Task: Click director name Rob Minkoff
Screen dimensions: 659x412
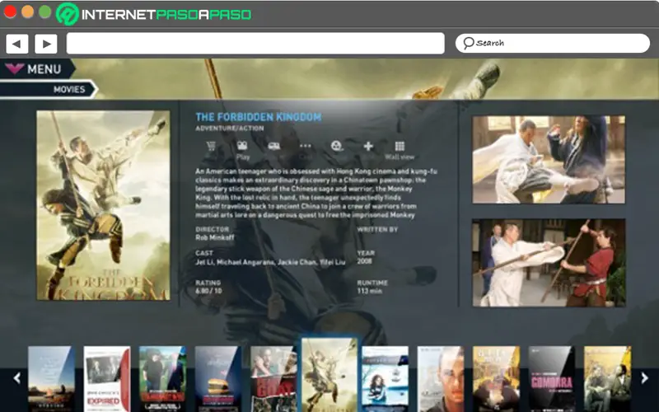Action: tap(215, 237)
